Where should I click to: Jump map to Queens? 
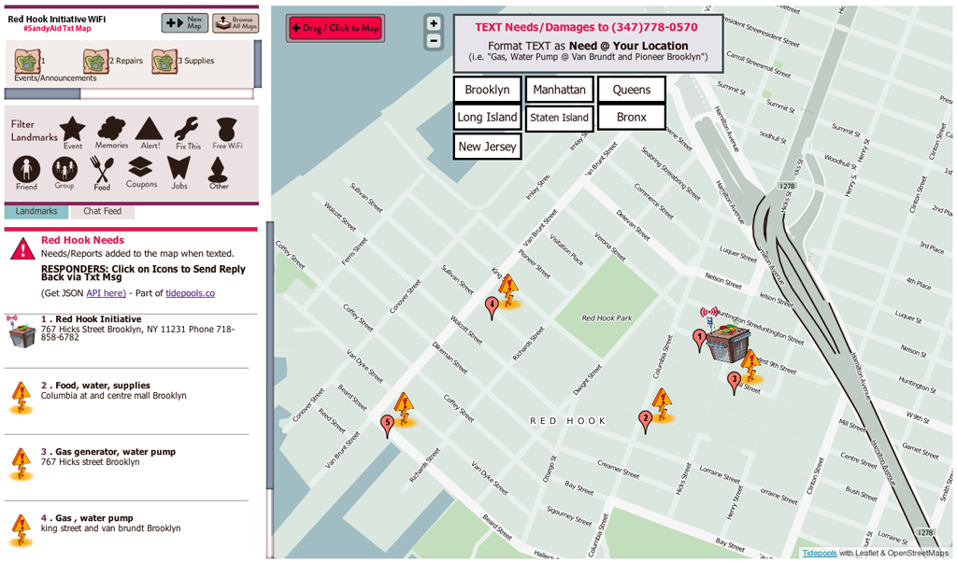[x=631, y=90]
